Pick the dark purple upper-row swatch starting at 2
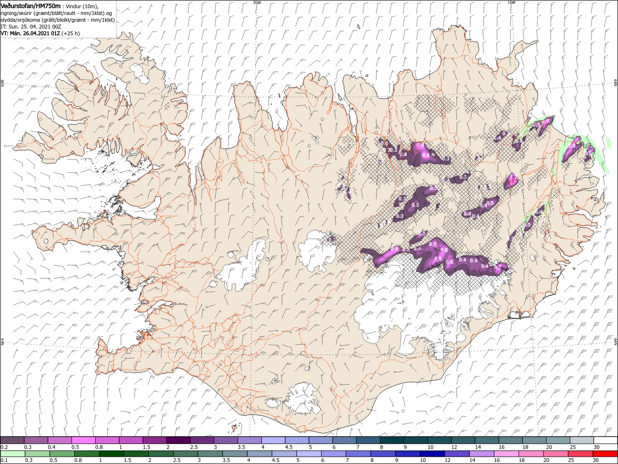This screenshot has height=464, width=618. click(178, 440)
